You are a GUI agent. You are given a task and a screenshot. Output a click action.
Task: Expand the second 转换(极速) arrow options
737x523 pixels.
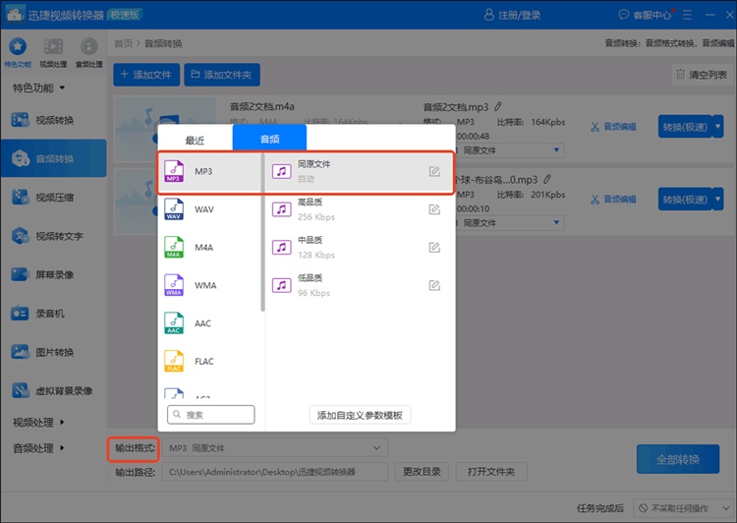click(717, 199)
